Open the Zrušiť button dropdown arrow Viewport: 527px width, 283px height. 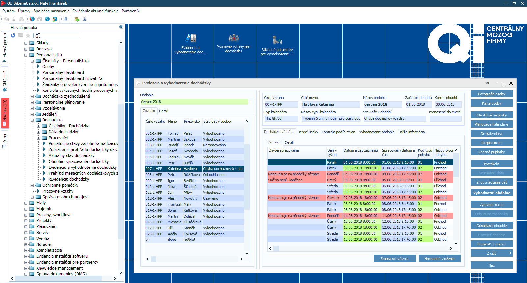[510, 253]
